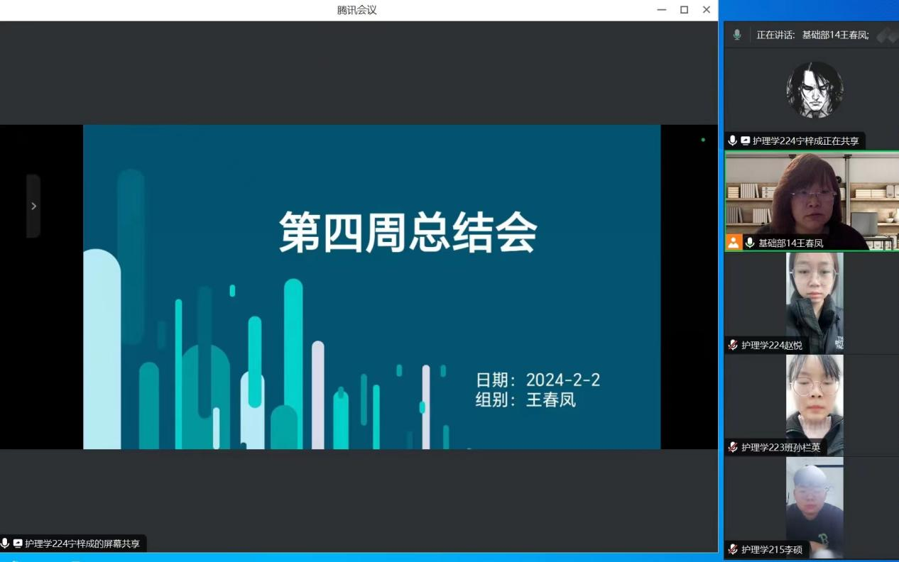Maximize the 腾讯会议 window
Screen dimensions: 899x562
pyautogui.click(x=684, y=10)
